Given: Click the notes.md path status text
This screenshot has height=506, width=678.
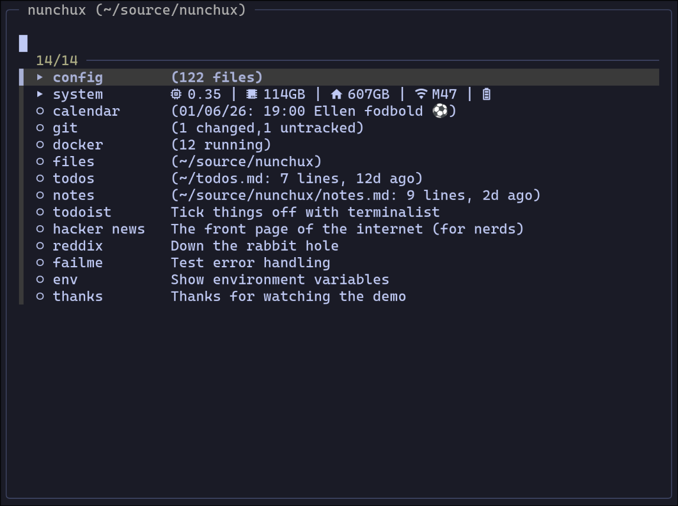Looking at the screenshot, I should click(356, 196).
